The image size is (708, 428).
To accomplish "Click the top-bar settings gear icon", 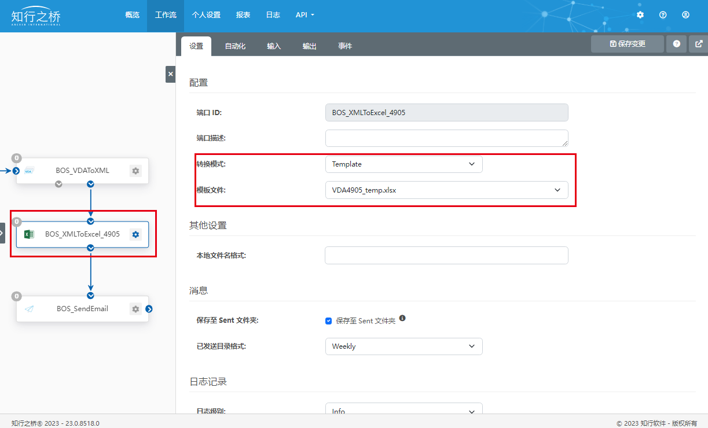I will [640, 15].
